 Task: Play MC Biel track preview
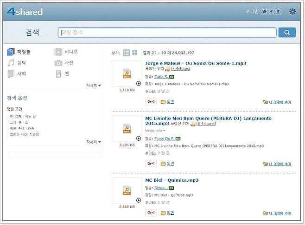pyautogui.click(x=139, y=200)
